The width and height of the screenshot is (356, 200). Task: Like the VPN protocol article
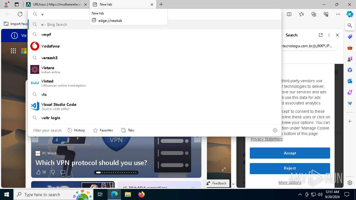pos(38,172)
